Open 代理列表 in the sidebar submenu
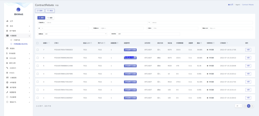 17,40
